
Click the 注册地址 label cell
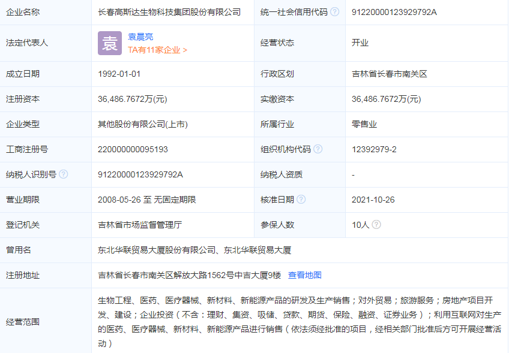(46, 275)
